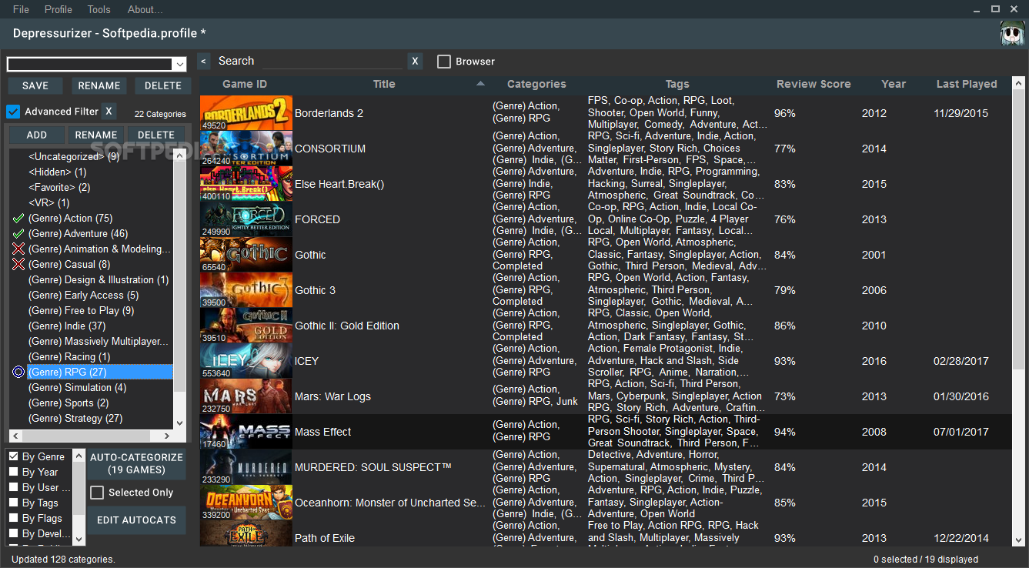Click the green checkmark beside (Genre) Adventure

point(18,234)
